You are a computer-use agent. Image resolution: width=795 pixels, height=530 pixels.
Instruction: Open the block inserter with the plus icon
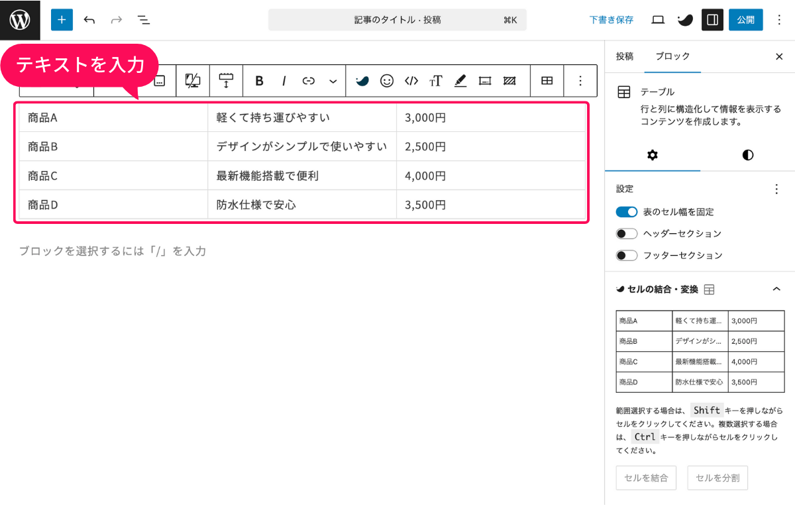[62, 19]
